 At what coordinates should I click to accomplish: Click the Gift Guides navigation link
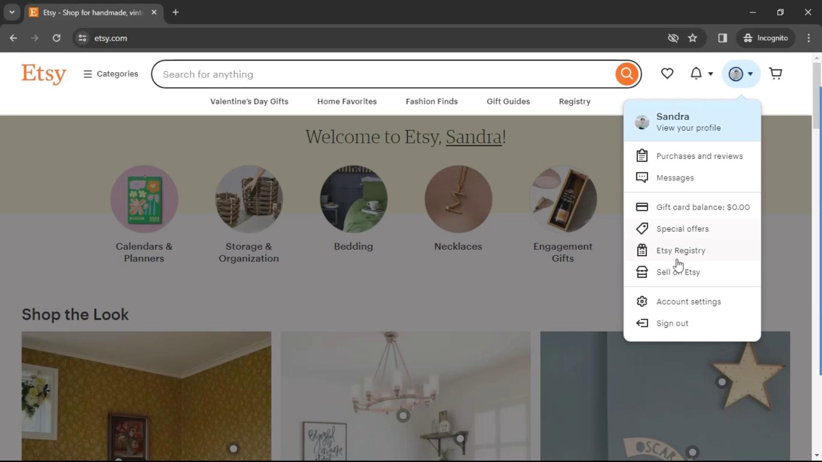pos(508,101)
